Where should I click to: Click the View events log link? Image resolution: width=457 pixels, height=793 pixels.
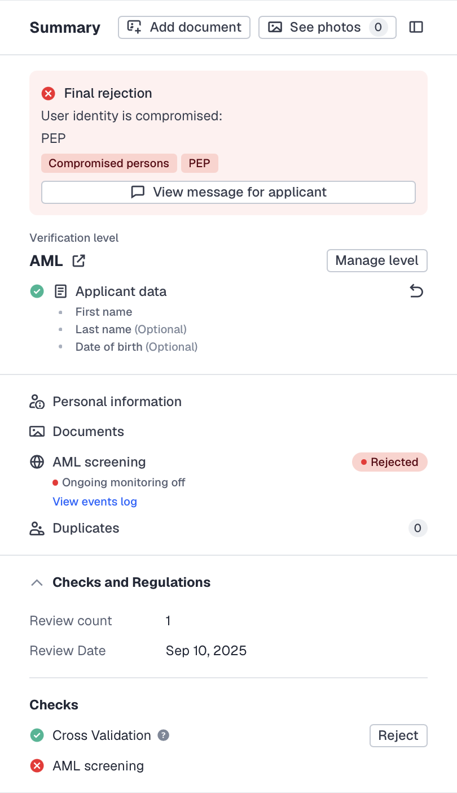pos(95,502)
